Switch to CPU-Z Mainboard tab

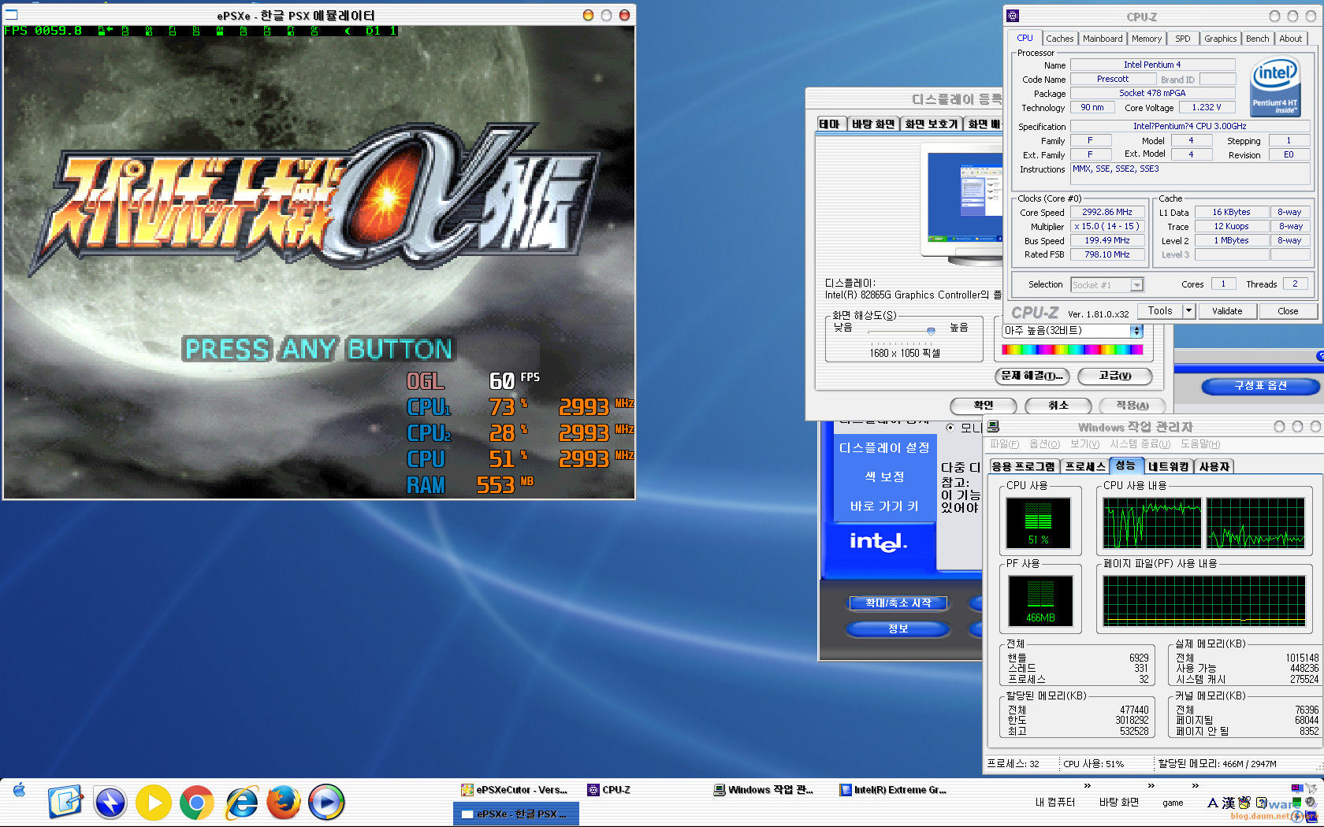click(x=1103, y=39)
